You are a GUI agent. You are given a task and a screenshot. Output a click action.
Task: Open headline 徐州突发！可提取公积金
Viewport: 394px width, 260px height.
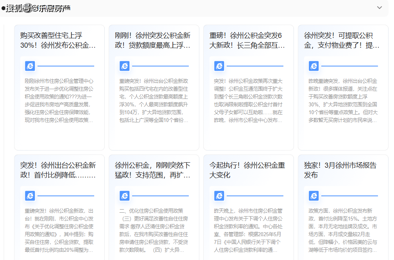click(342, 40)
